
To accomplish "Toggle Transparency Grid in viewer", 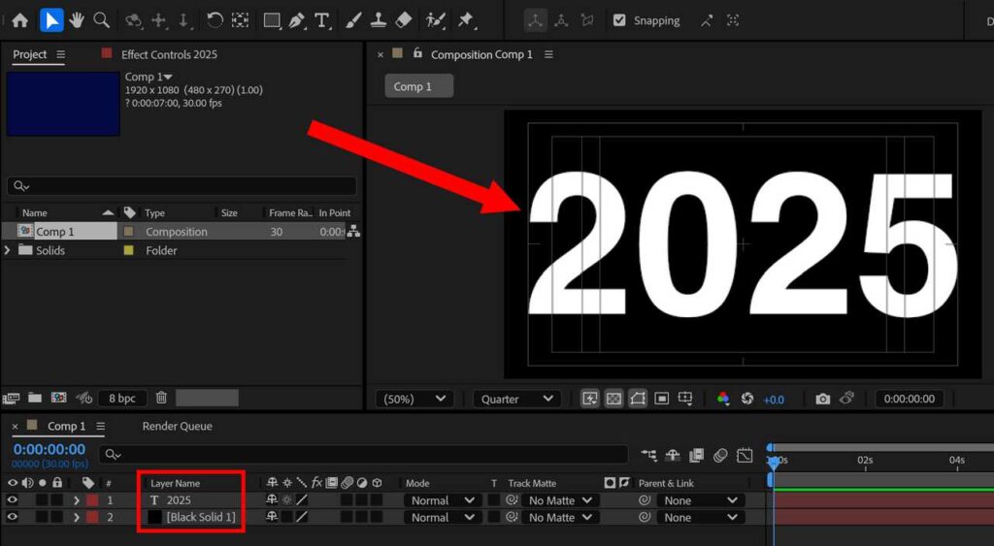I will [613, 399].
